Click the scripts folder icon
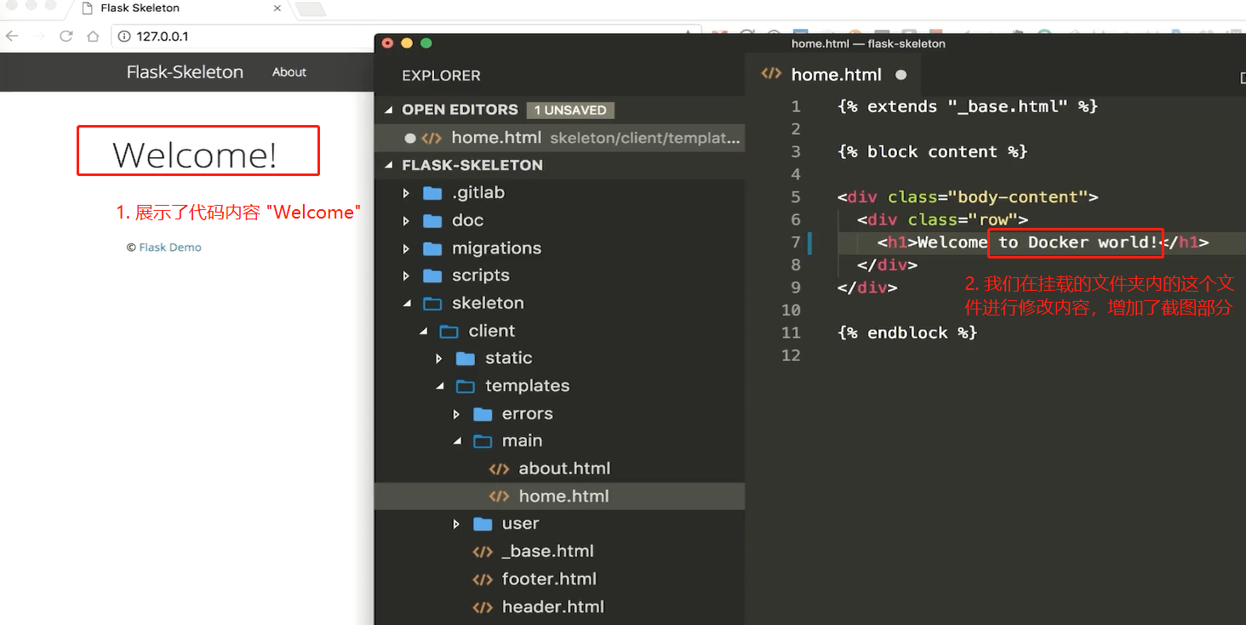The height and width of the screenshot is (625, 1246). point(433,276)
